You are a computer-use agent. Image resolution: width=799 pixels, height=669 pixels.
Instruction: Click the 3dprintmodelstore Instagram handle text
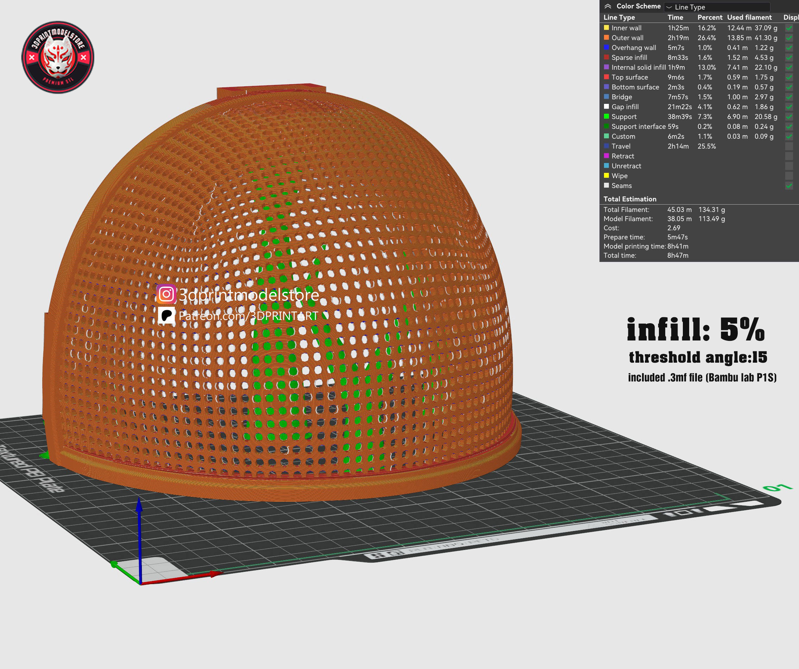[248, 295]
